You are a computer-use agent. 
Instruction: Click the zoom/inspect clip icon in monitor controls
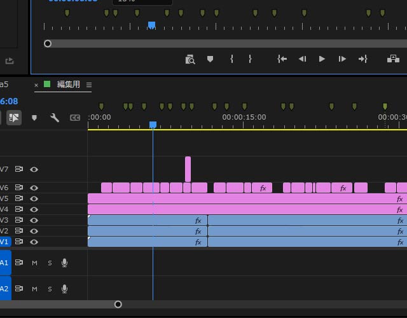pos(190,59)
